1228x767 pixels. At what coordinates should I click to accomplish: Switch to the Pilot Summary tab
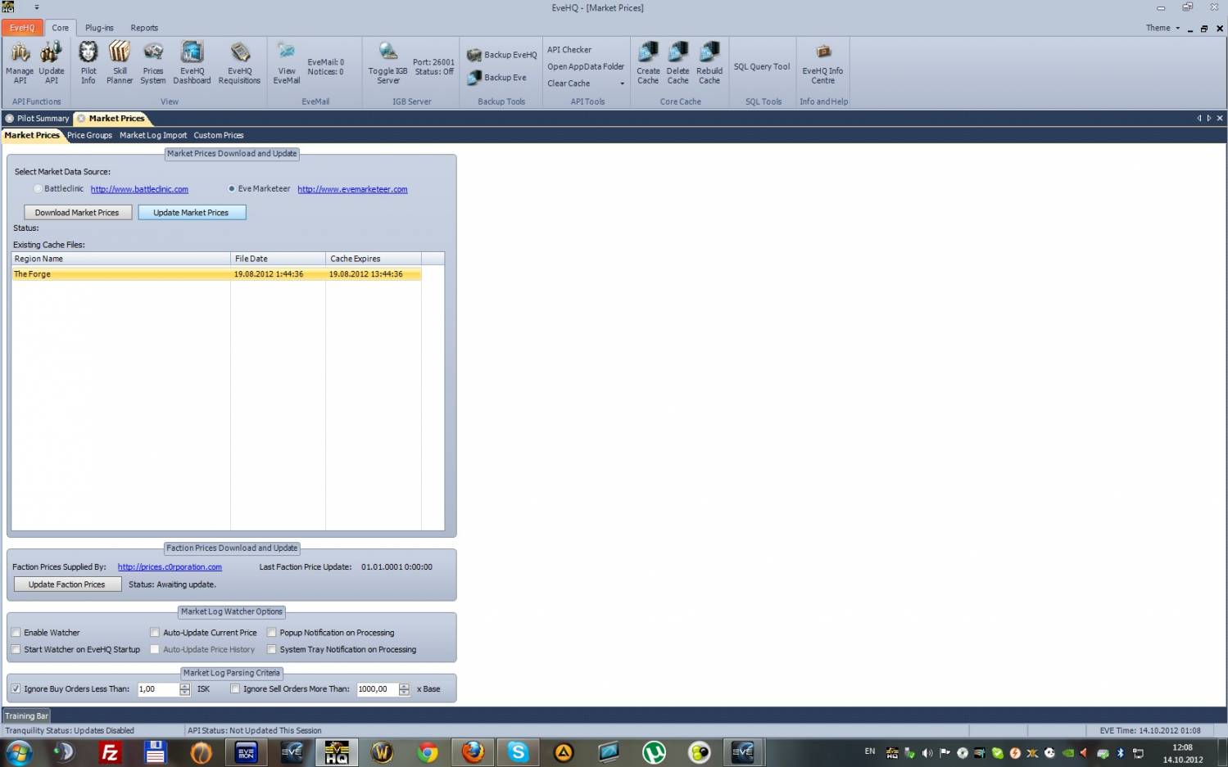(38, 119)
